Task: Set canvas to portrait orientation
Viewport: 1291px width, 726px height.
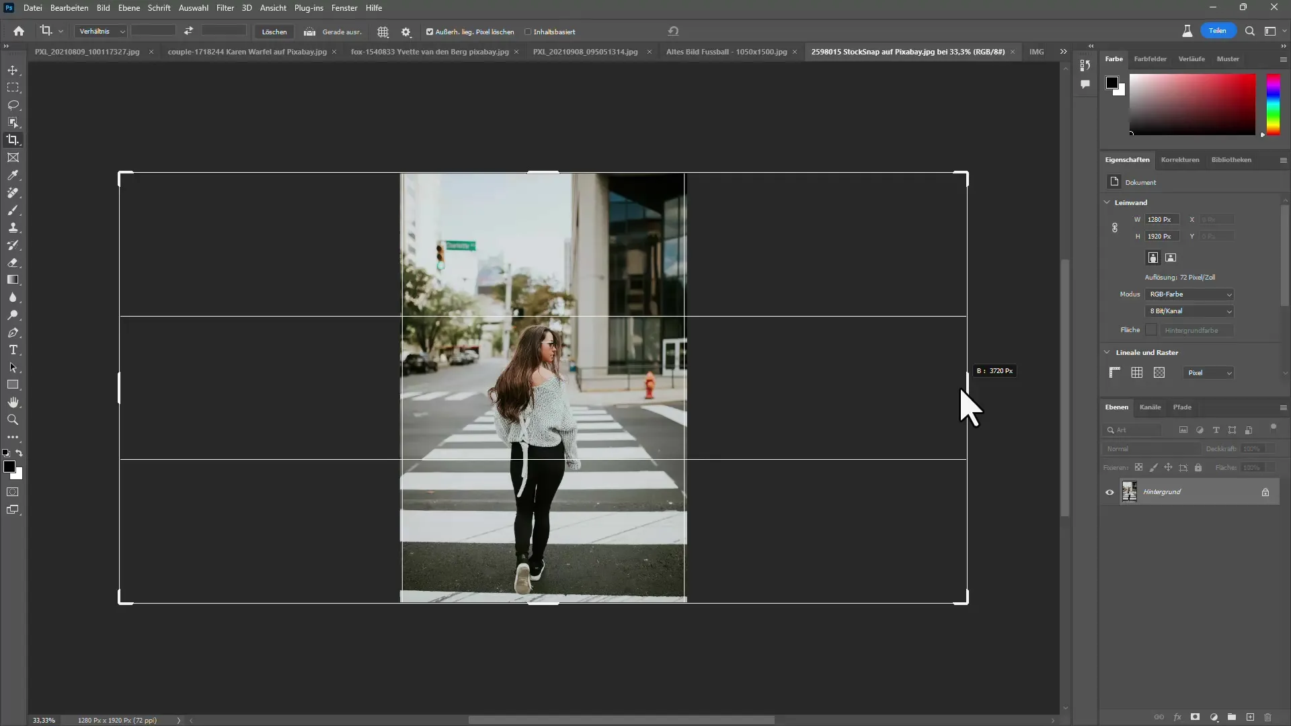Action: pyautogui.click(x=1153, y=257)
